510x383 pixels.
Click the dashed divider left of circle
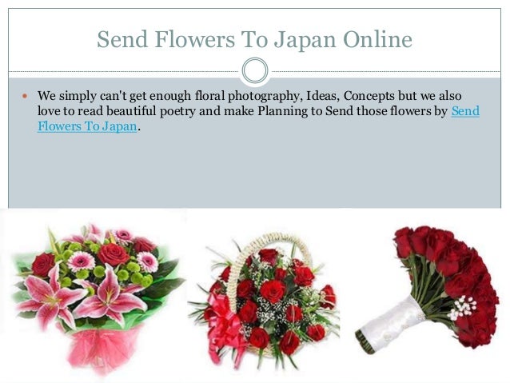tap(124, 71)
